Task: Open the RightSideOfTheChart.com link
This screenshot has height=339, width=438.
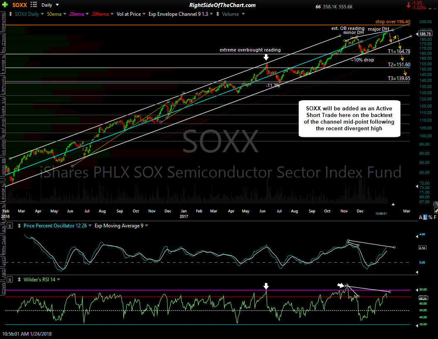Action: point(222,5)
